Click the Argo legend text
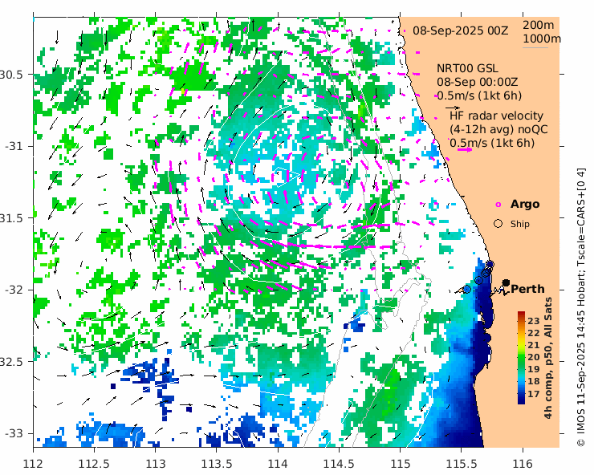This screenshot has height=475, width=594. pos(525,205)
